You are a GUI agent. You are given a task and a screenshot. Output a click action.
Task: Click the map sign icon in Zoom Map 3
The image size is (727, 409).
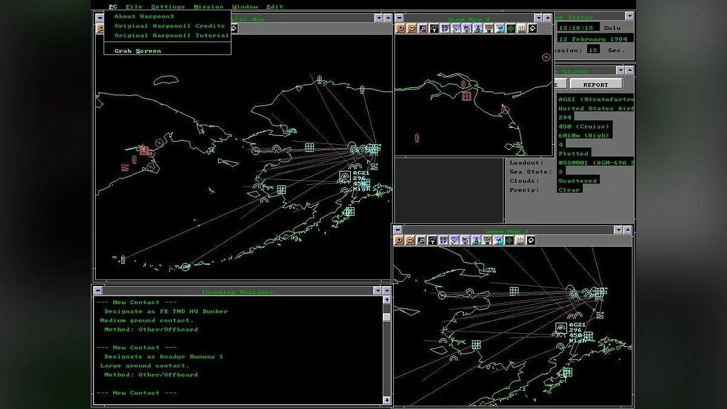click(466, 241)
